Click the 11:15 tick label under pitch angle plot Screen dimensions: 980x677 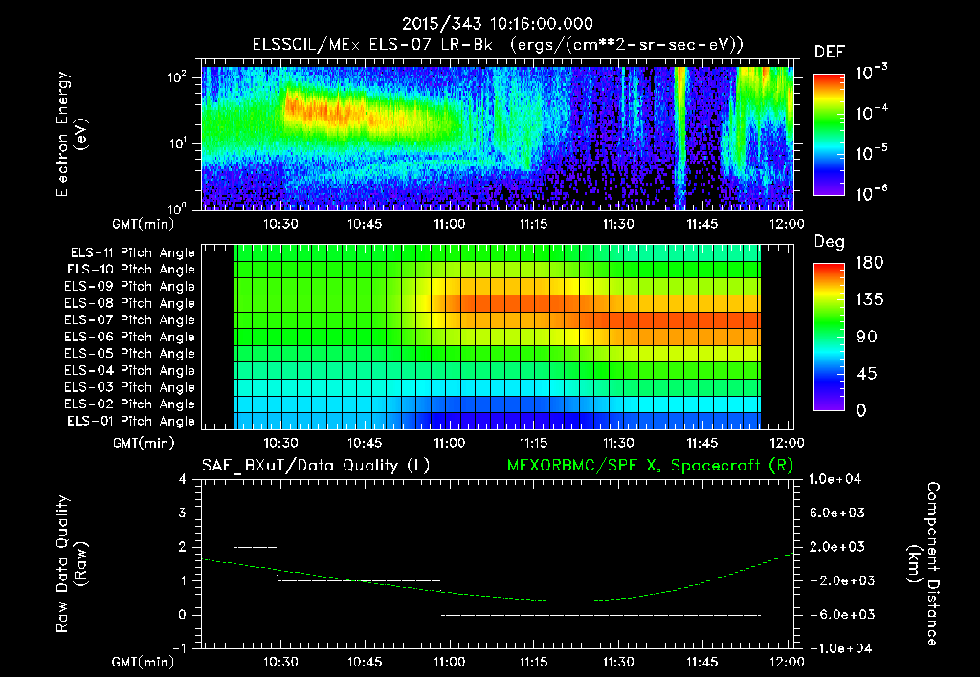pyautogui.click(x=534, y=443)
